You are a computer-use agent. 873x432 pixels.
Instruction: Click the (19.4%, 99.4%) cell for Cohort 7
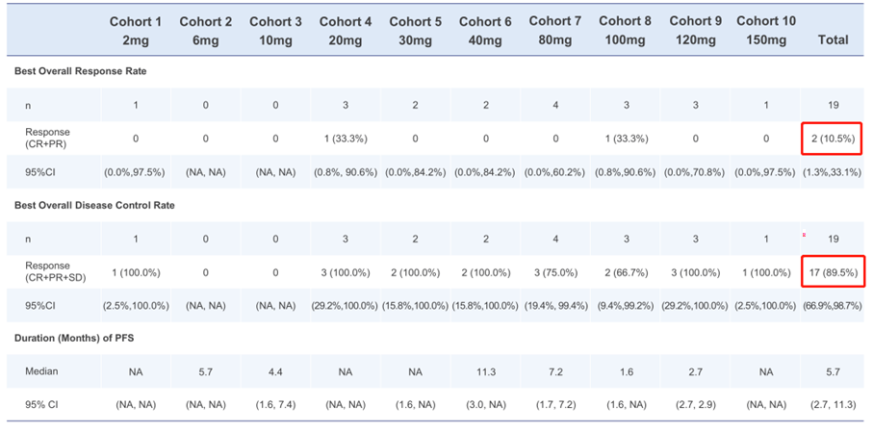point(555,305)
